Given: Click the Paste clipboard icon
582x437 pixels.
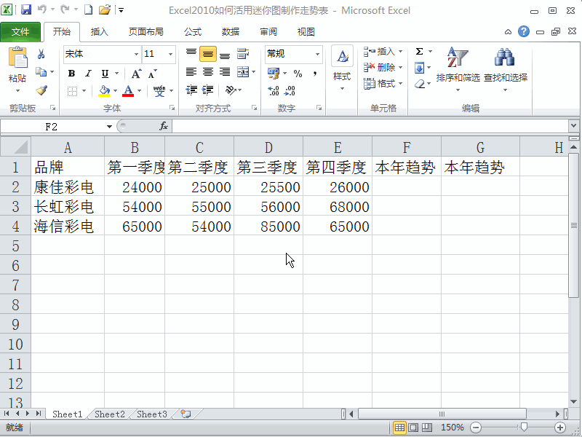Looking at the screenshot, I should pos(17,58).
